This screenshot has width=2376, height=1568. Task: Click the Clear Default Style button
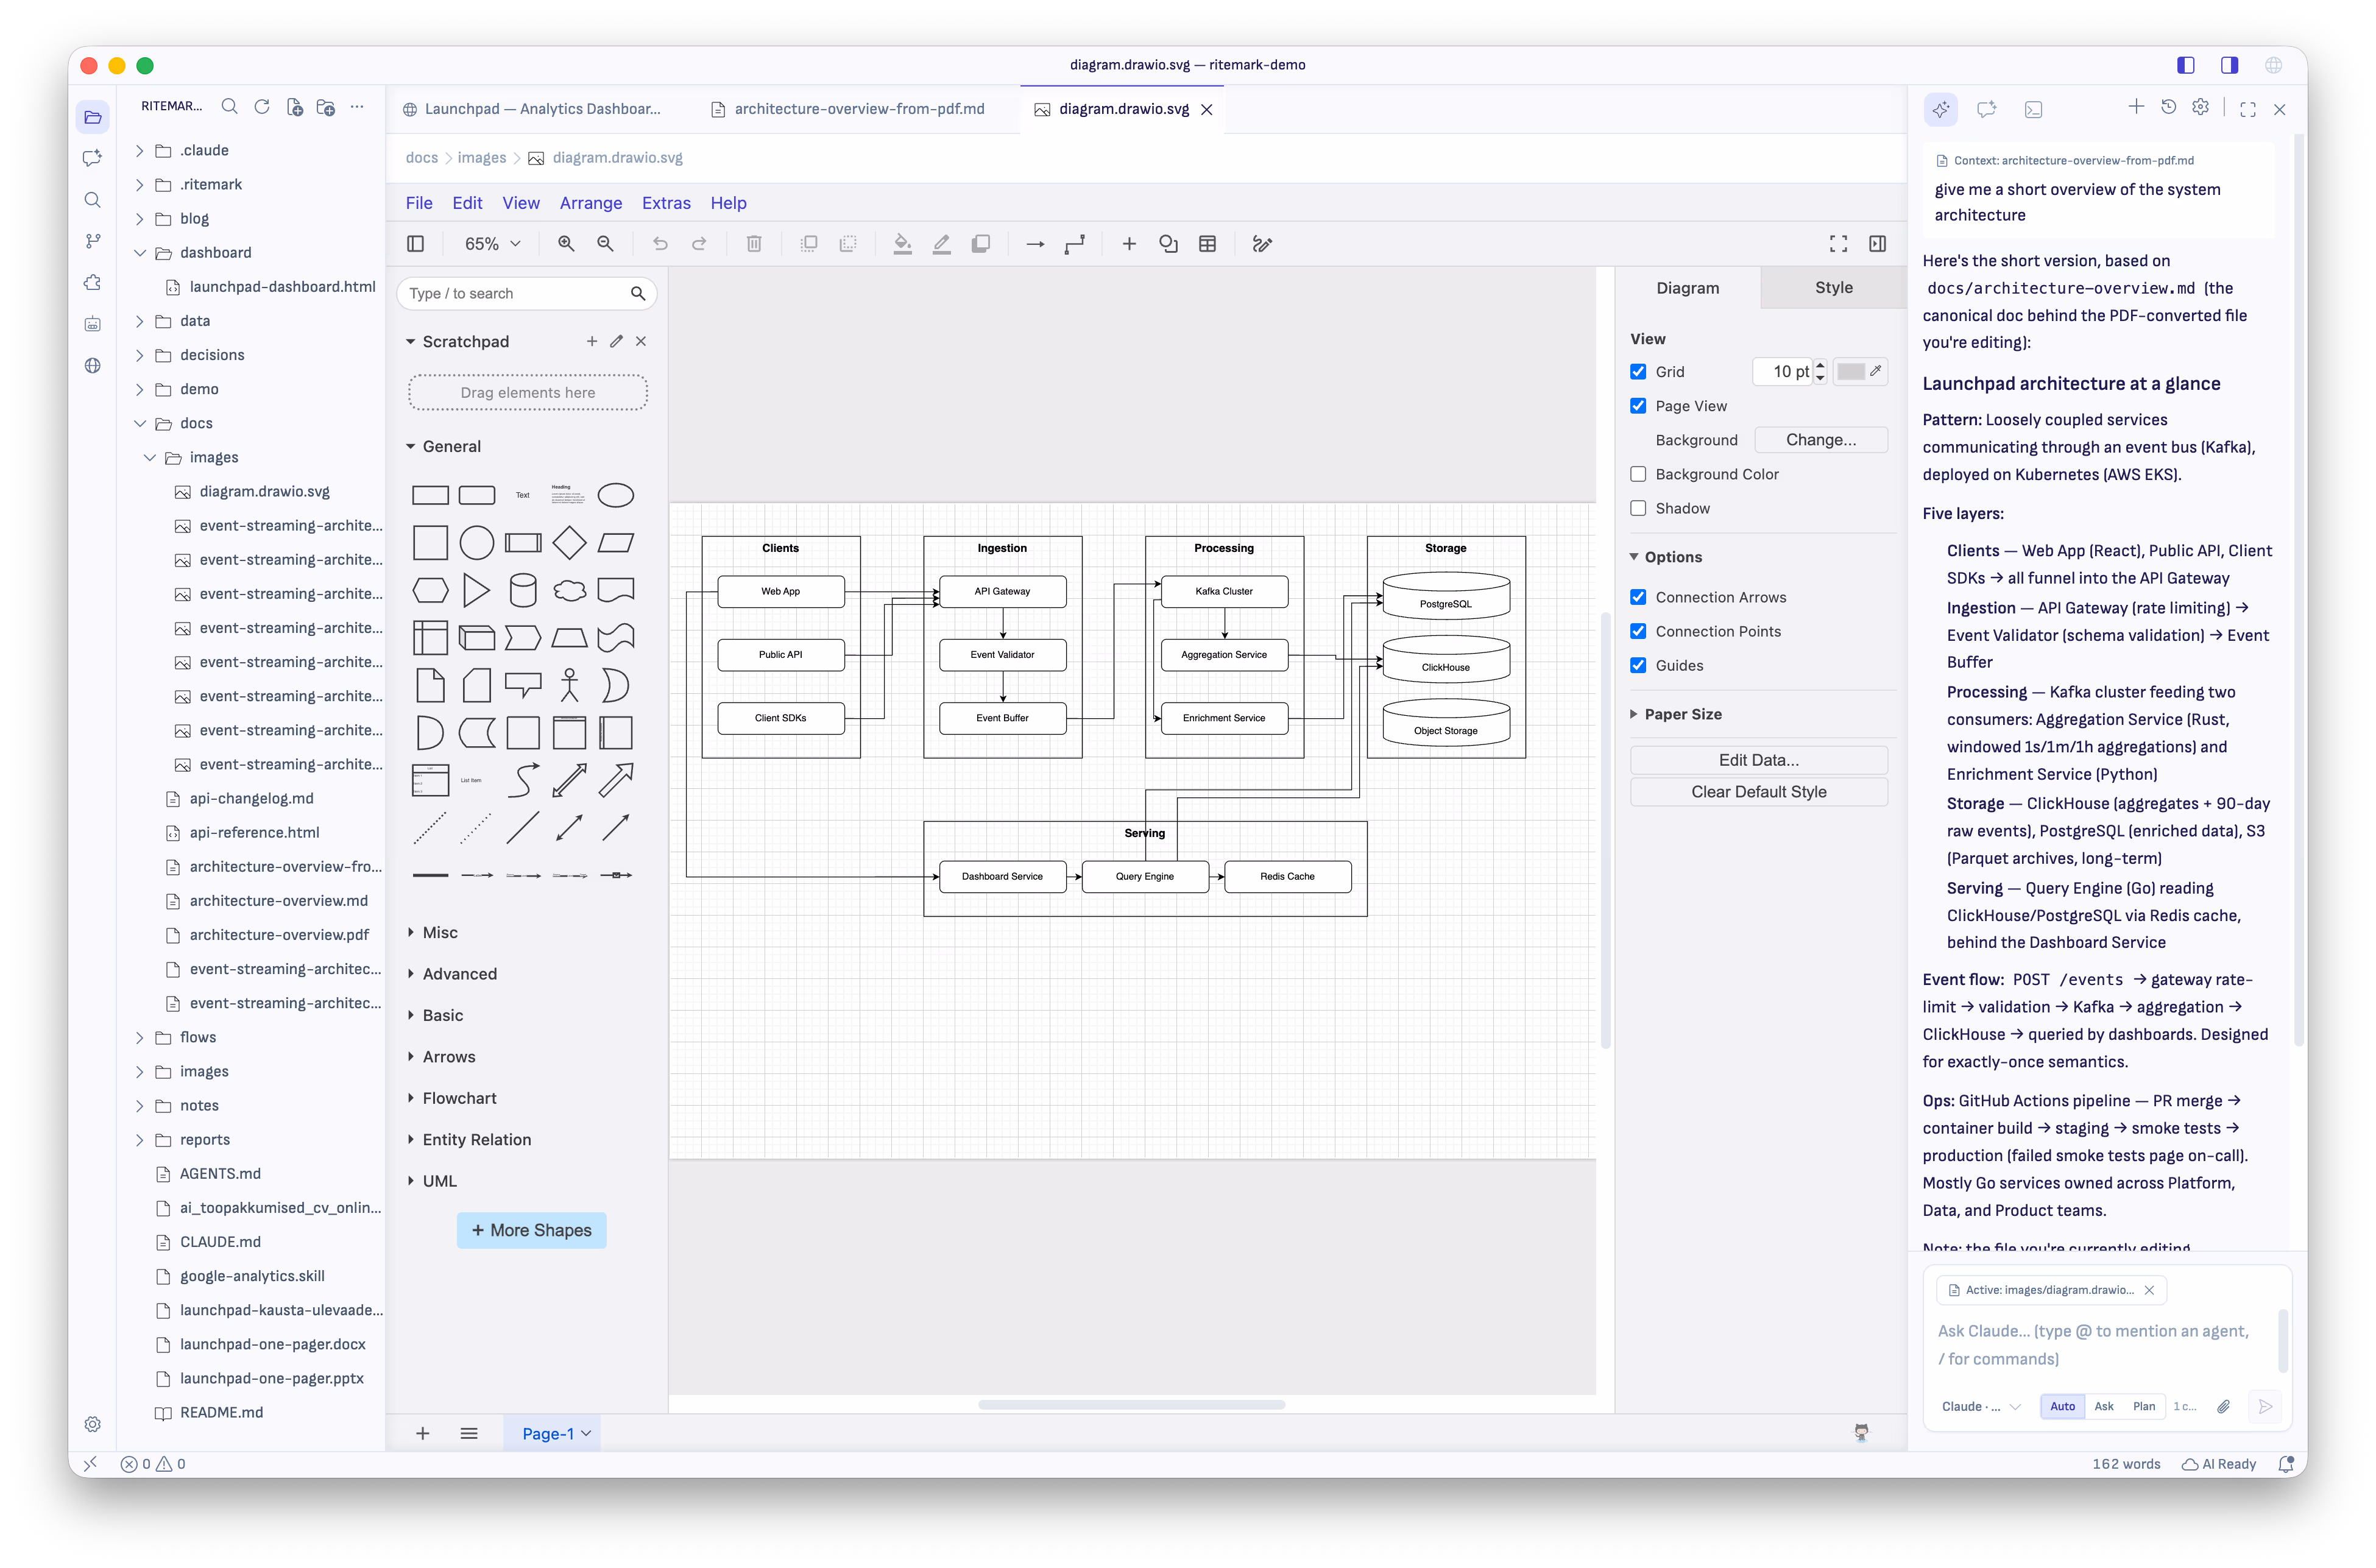(1758, 791)
